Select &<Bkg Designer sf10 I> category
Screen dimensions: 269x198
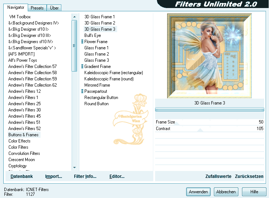(x=28, y=29)
